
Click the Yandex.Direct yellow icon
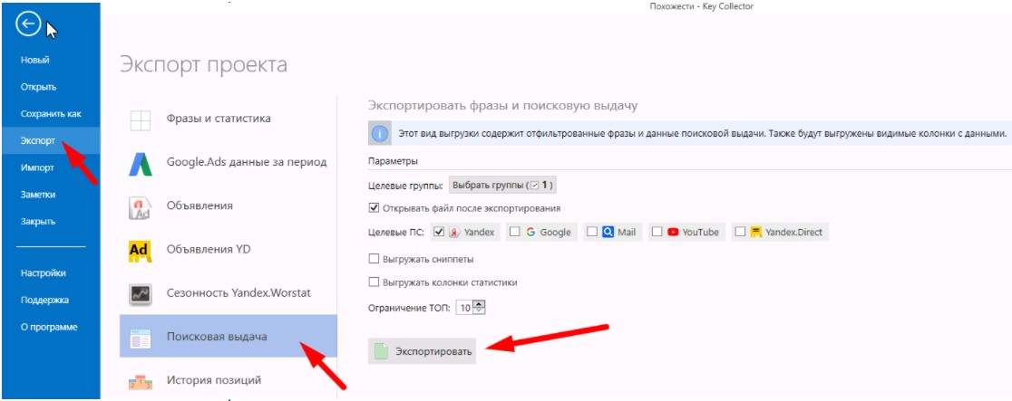755,232
